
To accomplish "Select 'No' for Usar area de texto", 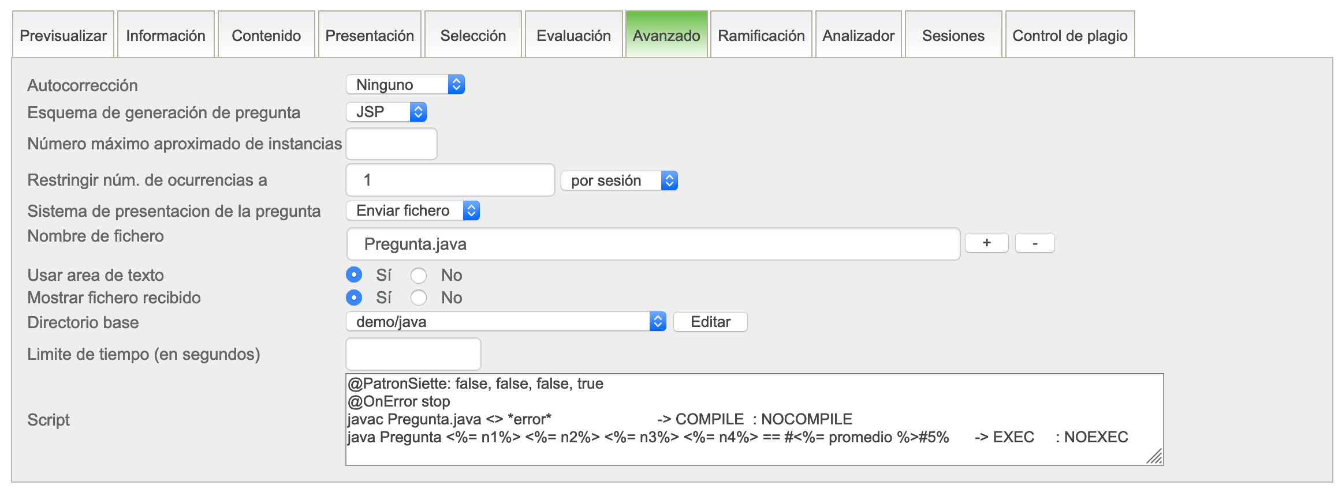I will [419, 276].
